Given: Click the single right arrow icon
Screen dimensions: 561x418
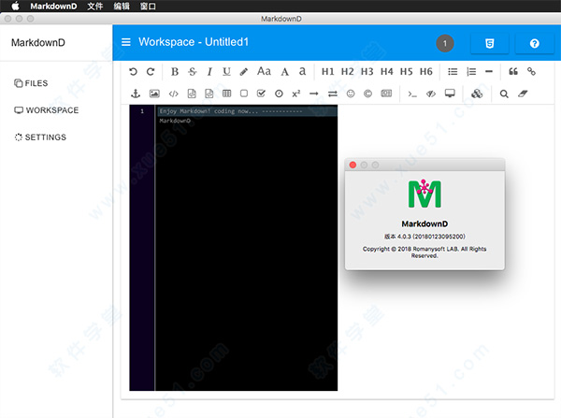Looking at the screenshot, I should point(314,94).
